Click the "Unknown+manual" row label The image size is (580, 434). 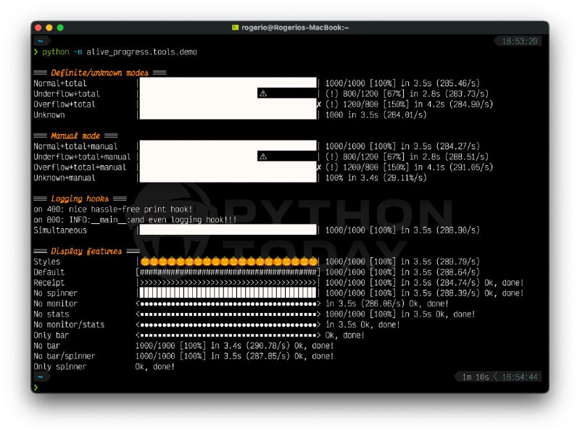point(65,178)
